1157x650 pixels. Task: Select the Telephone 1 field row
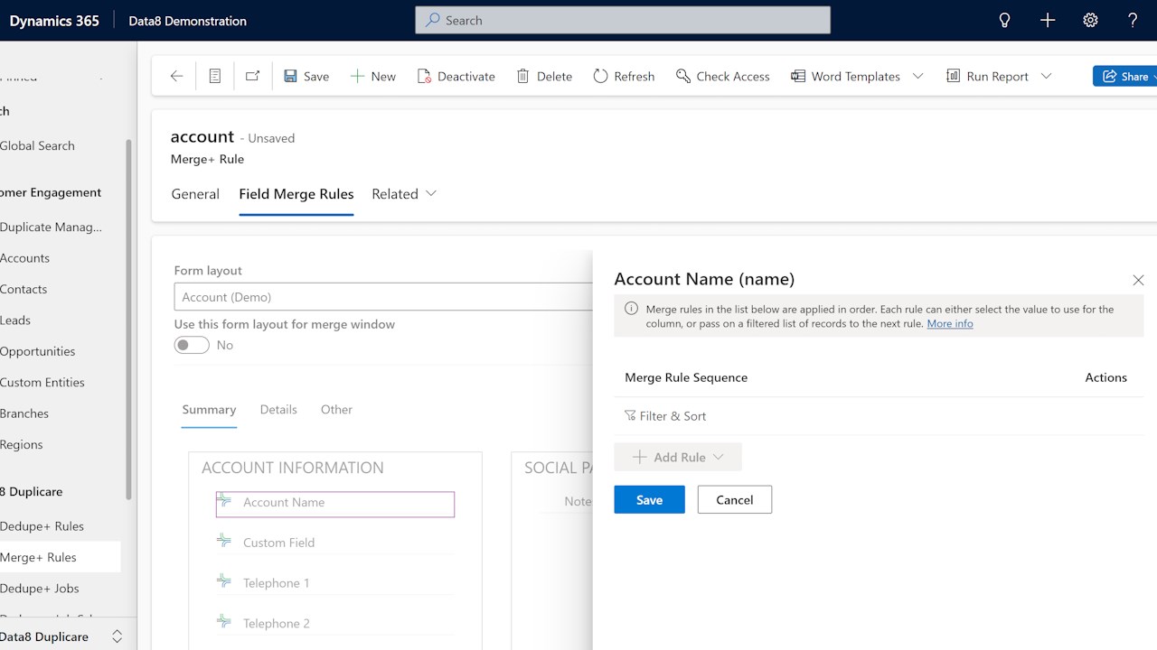click(335, 583)
